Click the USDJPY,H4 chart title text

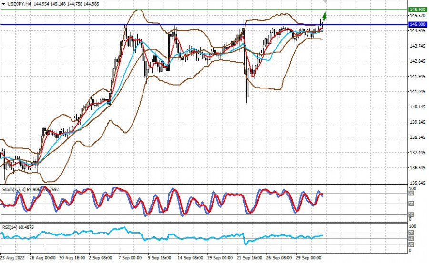pyautogui.click(x=19, y=3)
